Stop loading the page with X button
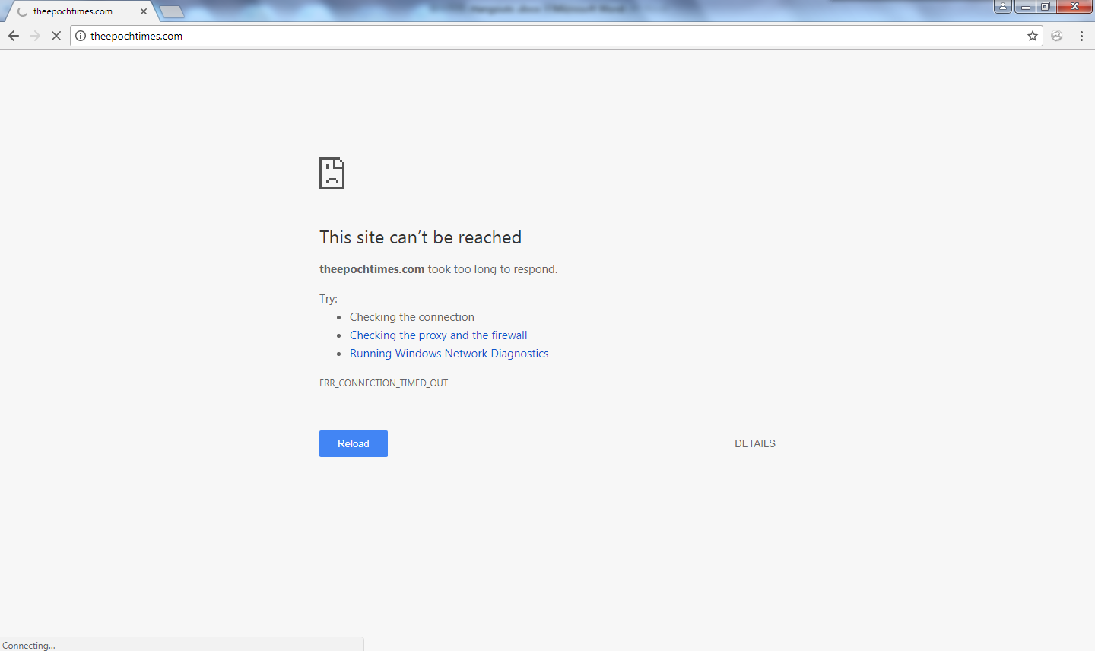 56,36
